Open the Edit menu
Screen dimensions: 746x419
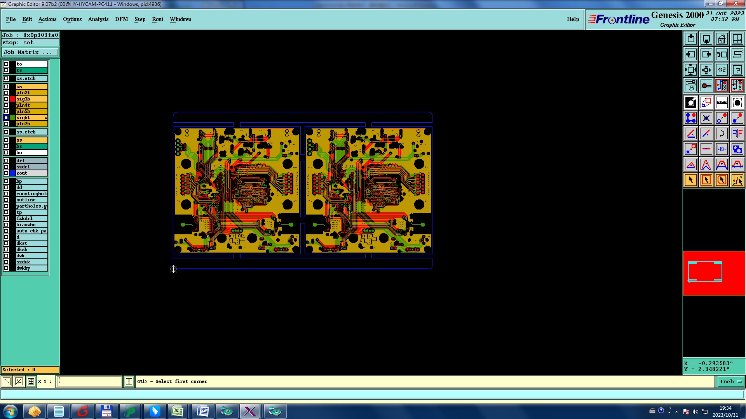coord(27,19)
